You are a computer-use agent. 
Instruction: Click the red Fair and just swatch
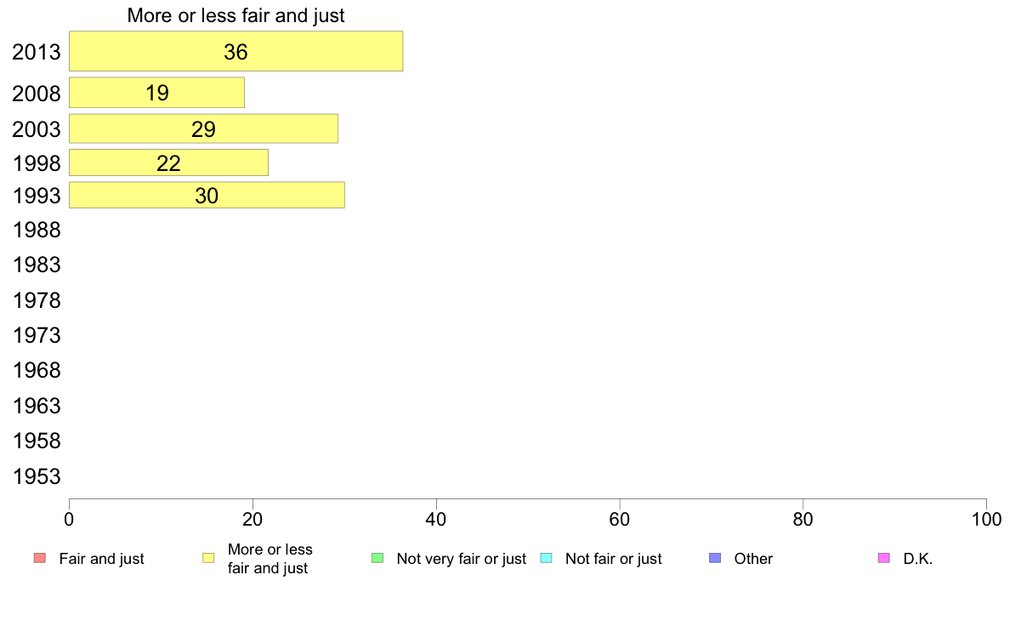click(x=40, y=558)
